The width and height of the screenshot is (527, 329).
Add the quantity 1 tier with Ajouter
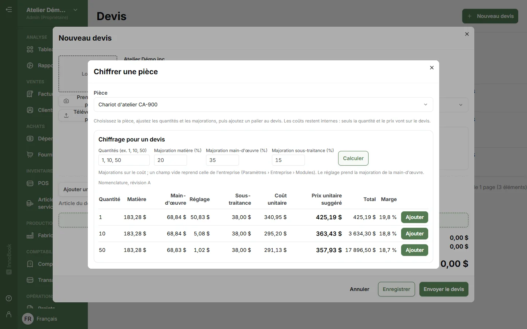414,217
